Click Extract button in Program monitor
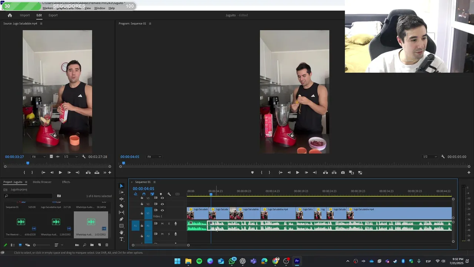Viewport: 474px width, 267px height. (334, 172)
